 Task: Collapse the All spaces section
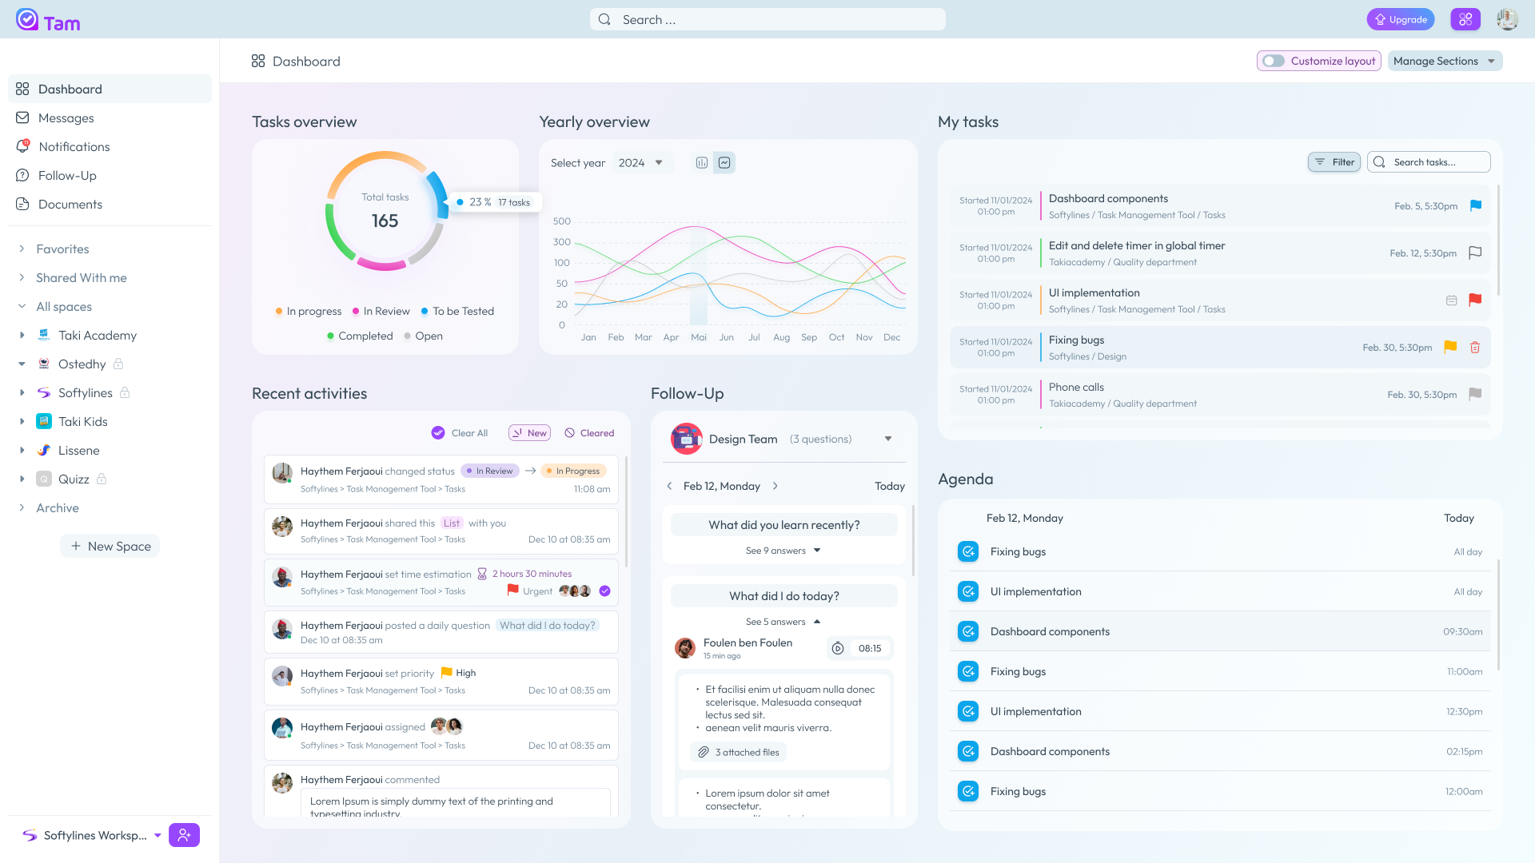pos(22,306)
